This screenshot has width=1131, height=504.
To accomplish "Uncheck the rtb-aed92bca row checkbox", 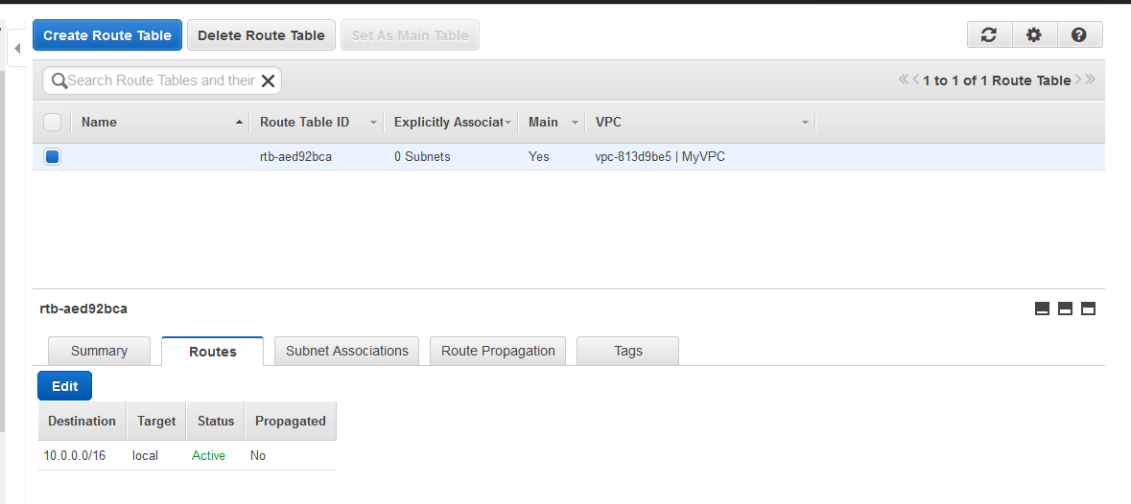I will (52, 156).
